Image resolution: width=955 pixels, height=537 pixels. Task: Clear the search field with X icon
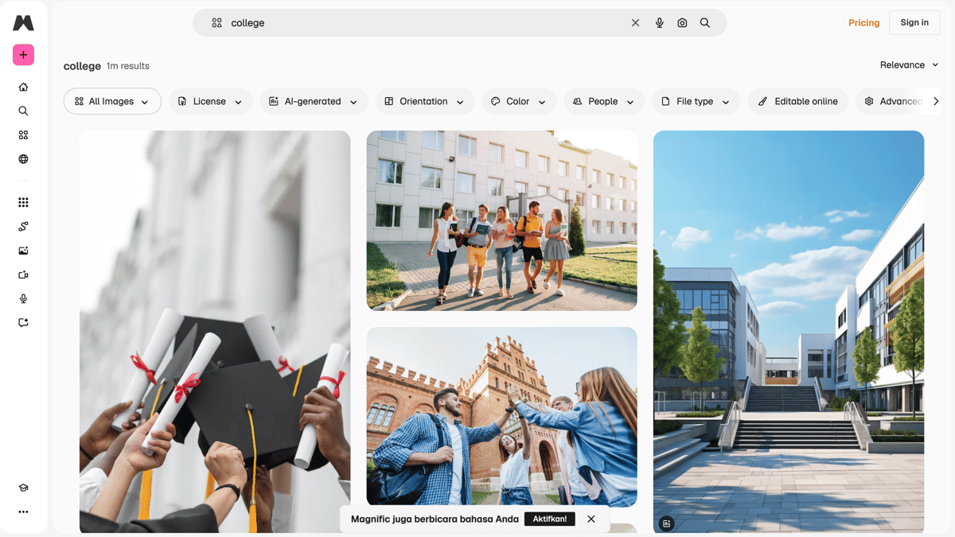(635, 23)
